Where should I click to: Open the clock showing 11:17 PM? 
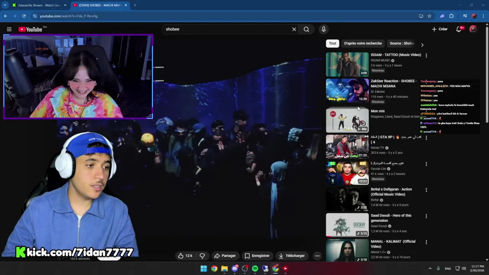(x=477, y=269)
